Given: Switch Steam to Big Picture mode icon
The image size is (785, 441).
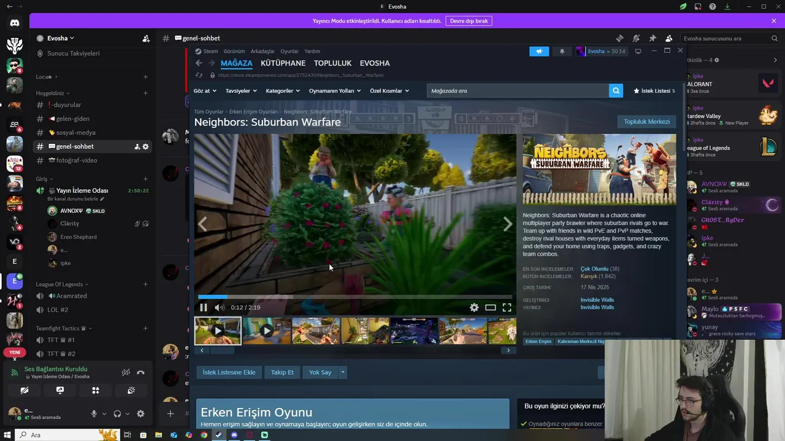Looking at the screenshot, I should pos(638,51).
